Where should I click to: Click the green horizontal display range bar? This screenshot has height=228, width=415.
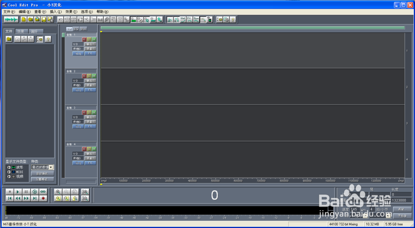coord(252,27)
